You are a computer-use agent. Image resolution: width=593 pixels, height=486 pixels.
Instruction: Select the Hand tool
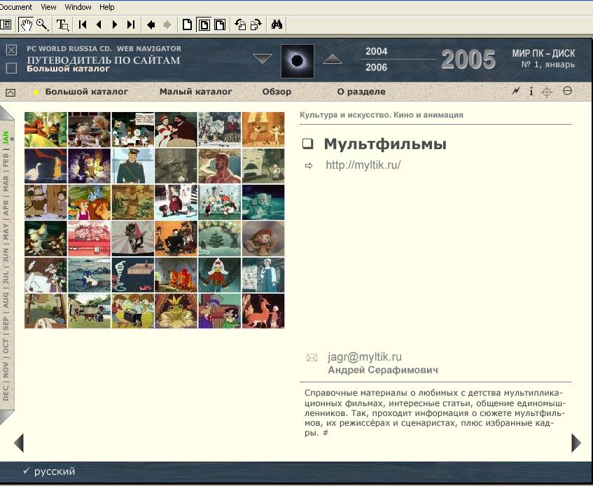pos(26,25)
